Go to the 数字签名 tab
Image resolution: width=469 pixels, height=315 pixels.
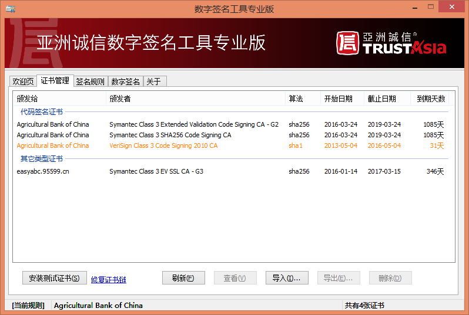tap(125, 82)
